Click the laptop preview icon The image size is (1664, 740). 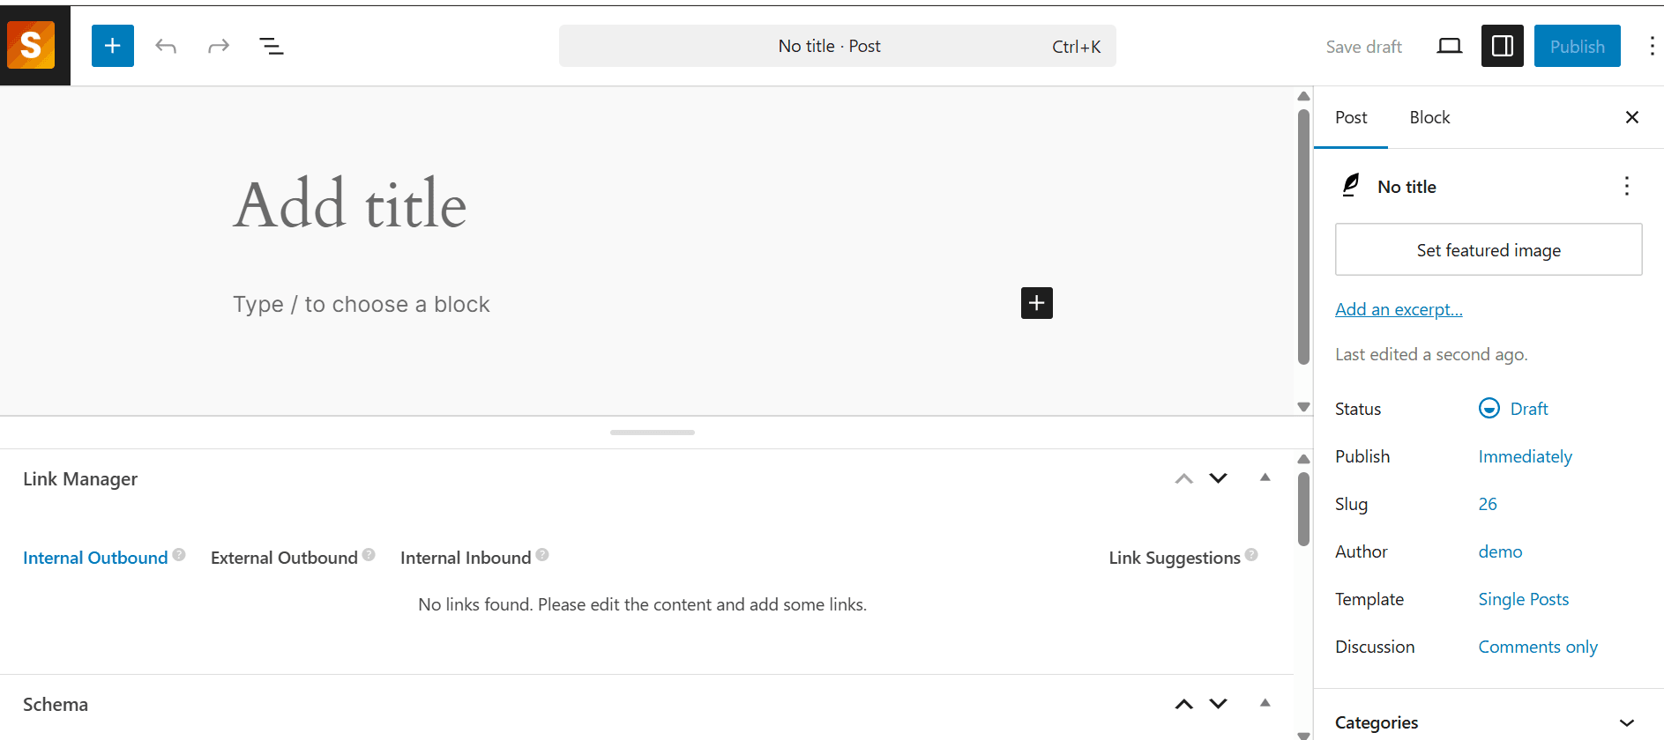[x=1449, y=46]
